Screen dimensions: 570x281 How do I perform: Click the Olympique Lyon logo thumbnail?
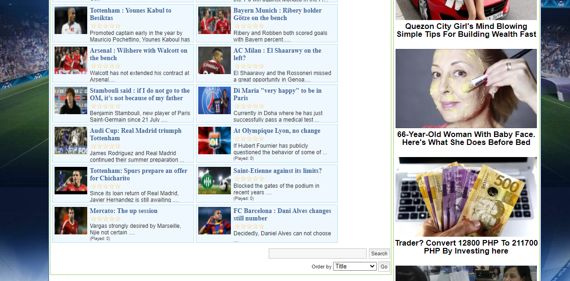tap(214, 140)
